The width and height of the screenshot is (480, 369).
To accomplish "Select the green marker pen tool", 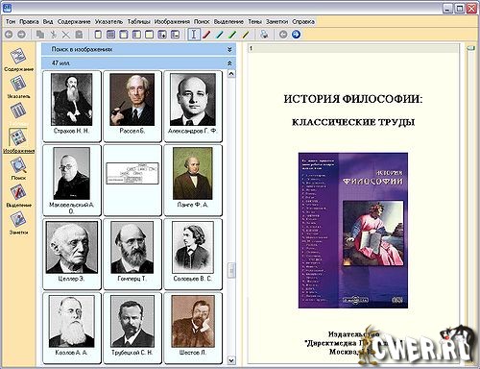I will [232, 35].
